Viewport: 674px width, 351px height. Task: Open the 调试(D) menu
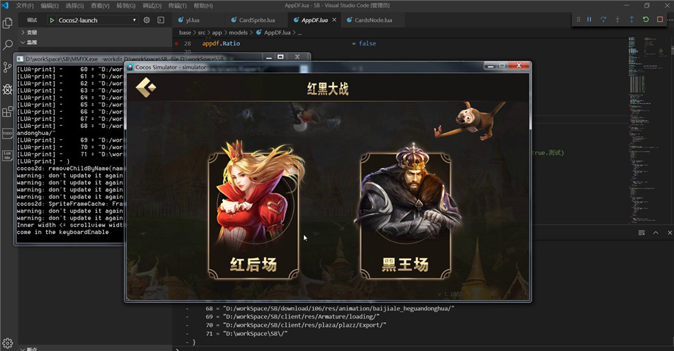[152, 6]
